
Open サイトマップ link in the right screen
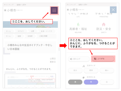[x=71, y=5]
